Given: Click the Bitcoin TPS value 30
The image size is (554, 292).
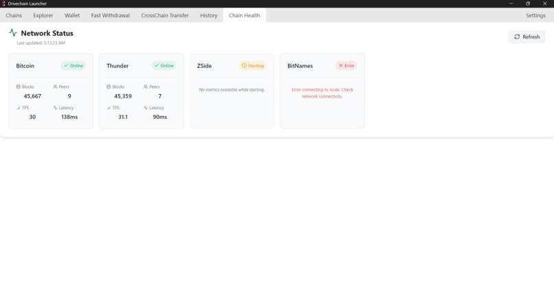Looking at the screenshot, I should pyautogui.click(x=32, y=117).
